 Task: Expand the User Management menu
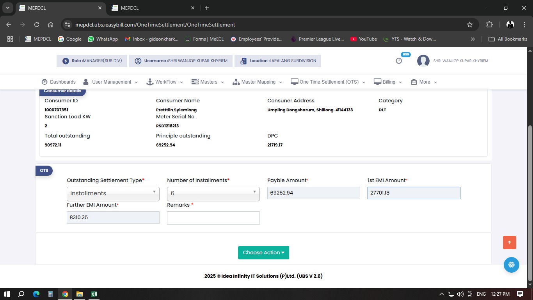pyautogui.click(x=111, y=82)
